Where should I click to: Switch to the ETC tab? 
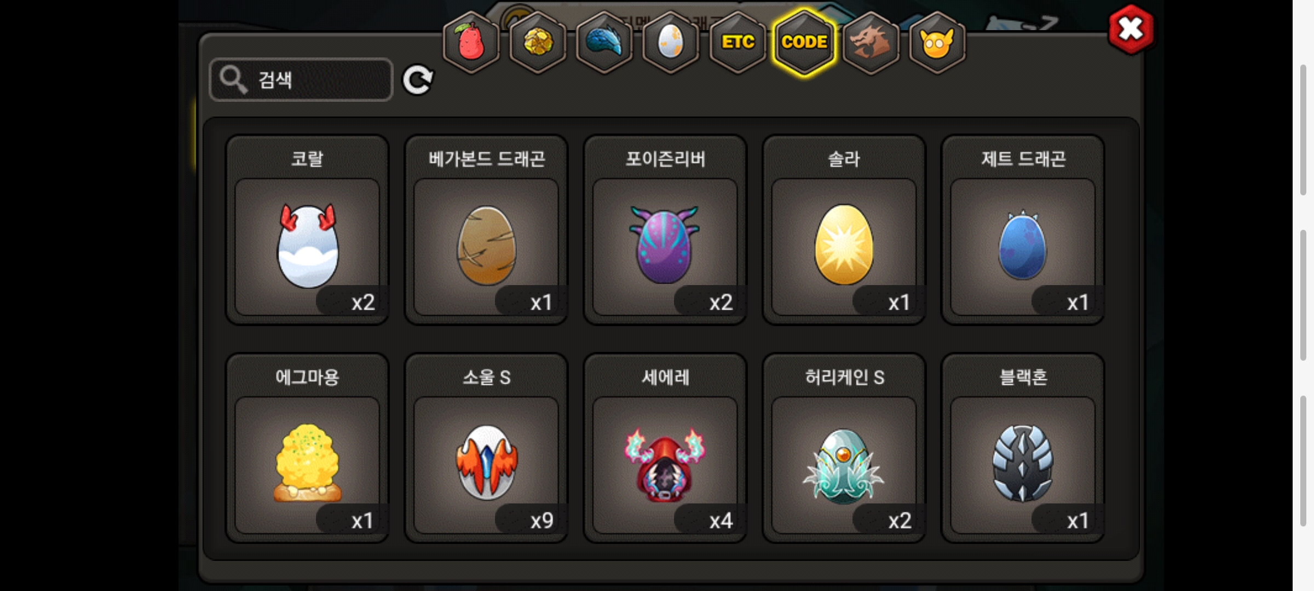(x=737, y=42)
